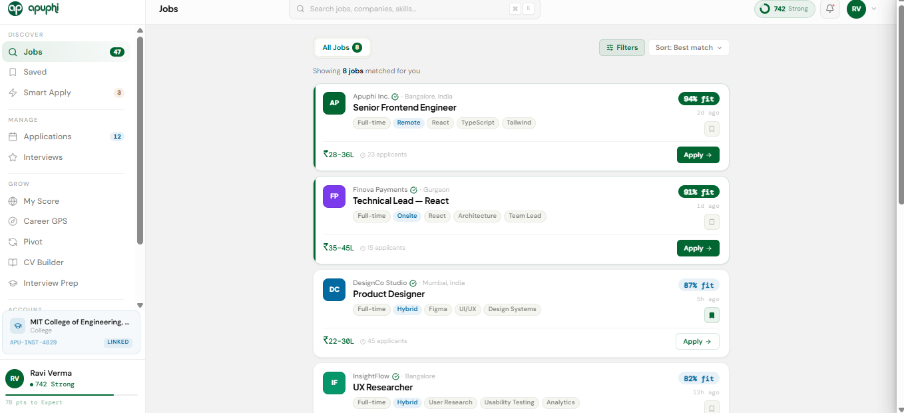904x413 pixels.
Task: Click the Pivot refresh icon
Action: pyautogui.click(x=13, y=242)
